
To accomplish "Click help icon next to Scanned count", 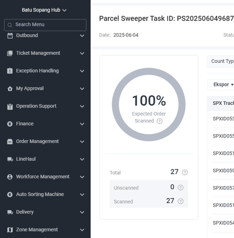I will click(x=181, y=201).
